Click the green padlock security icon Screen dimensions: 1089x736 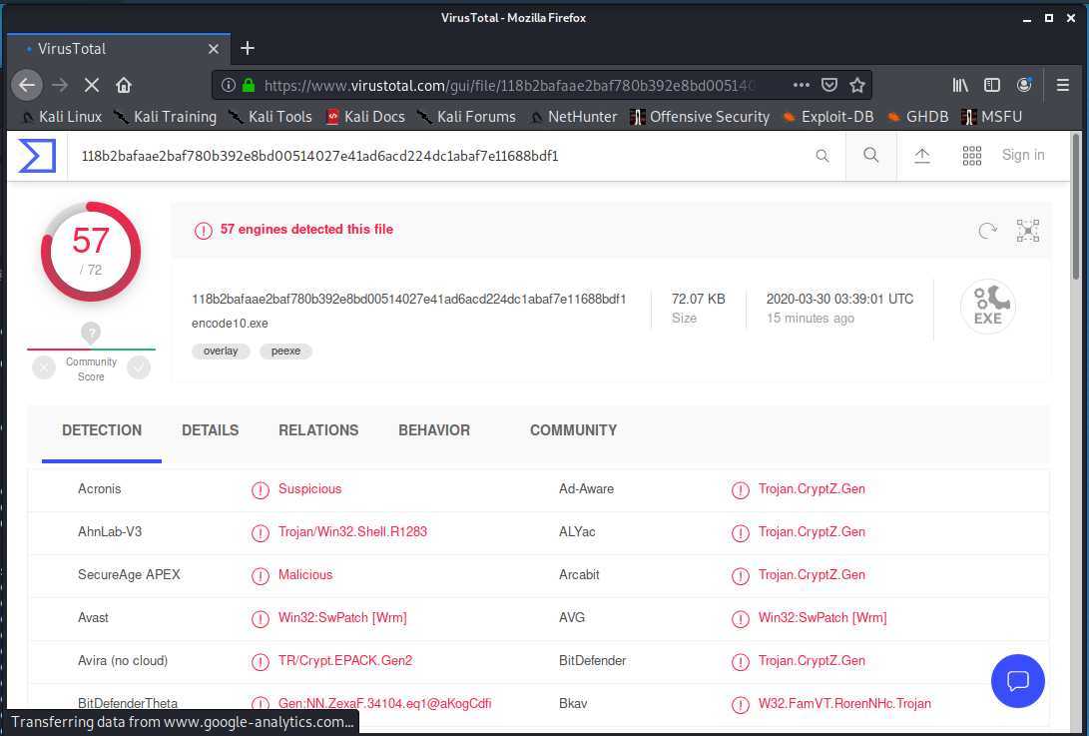pyautogui.click(x=249, y=86)
